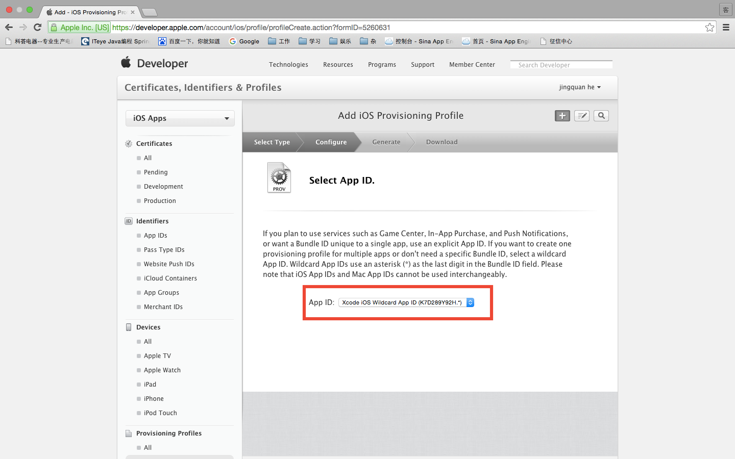Open App Groups
The image size is (735, 459).
point(161,293)
